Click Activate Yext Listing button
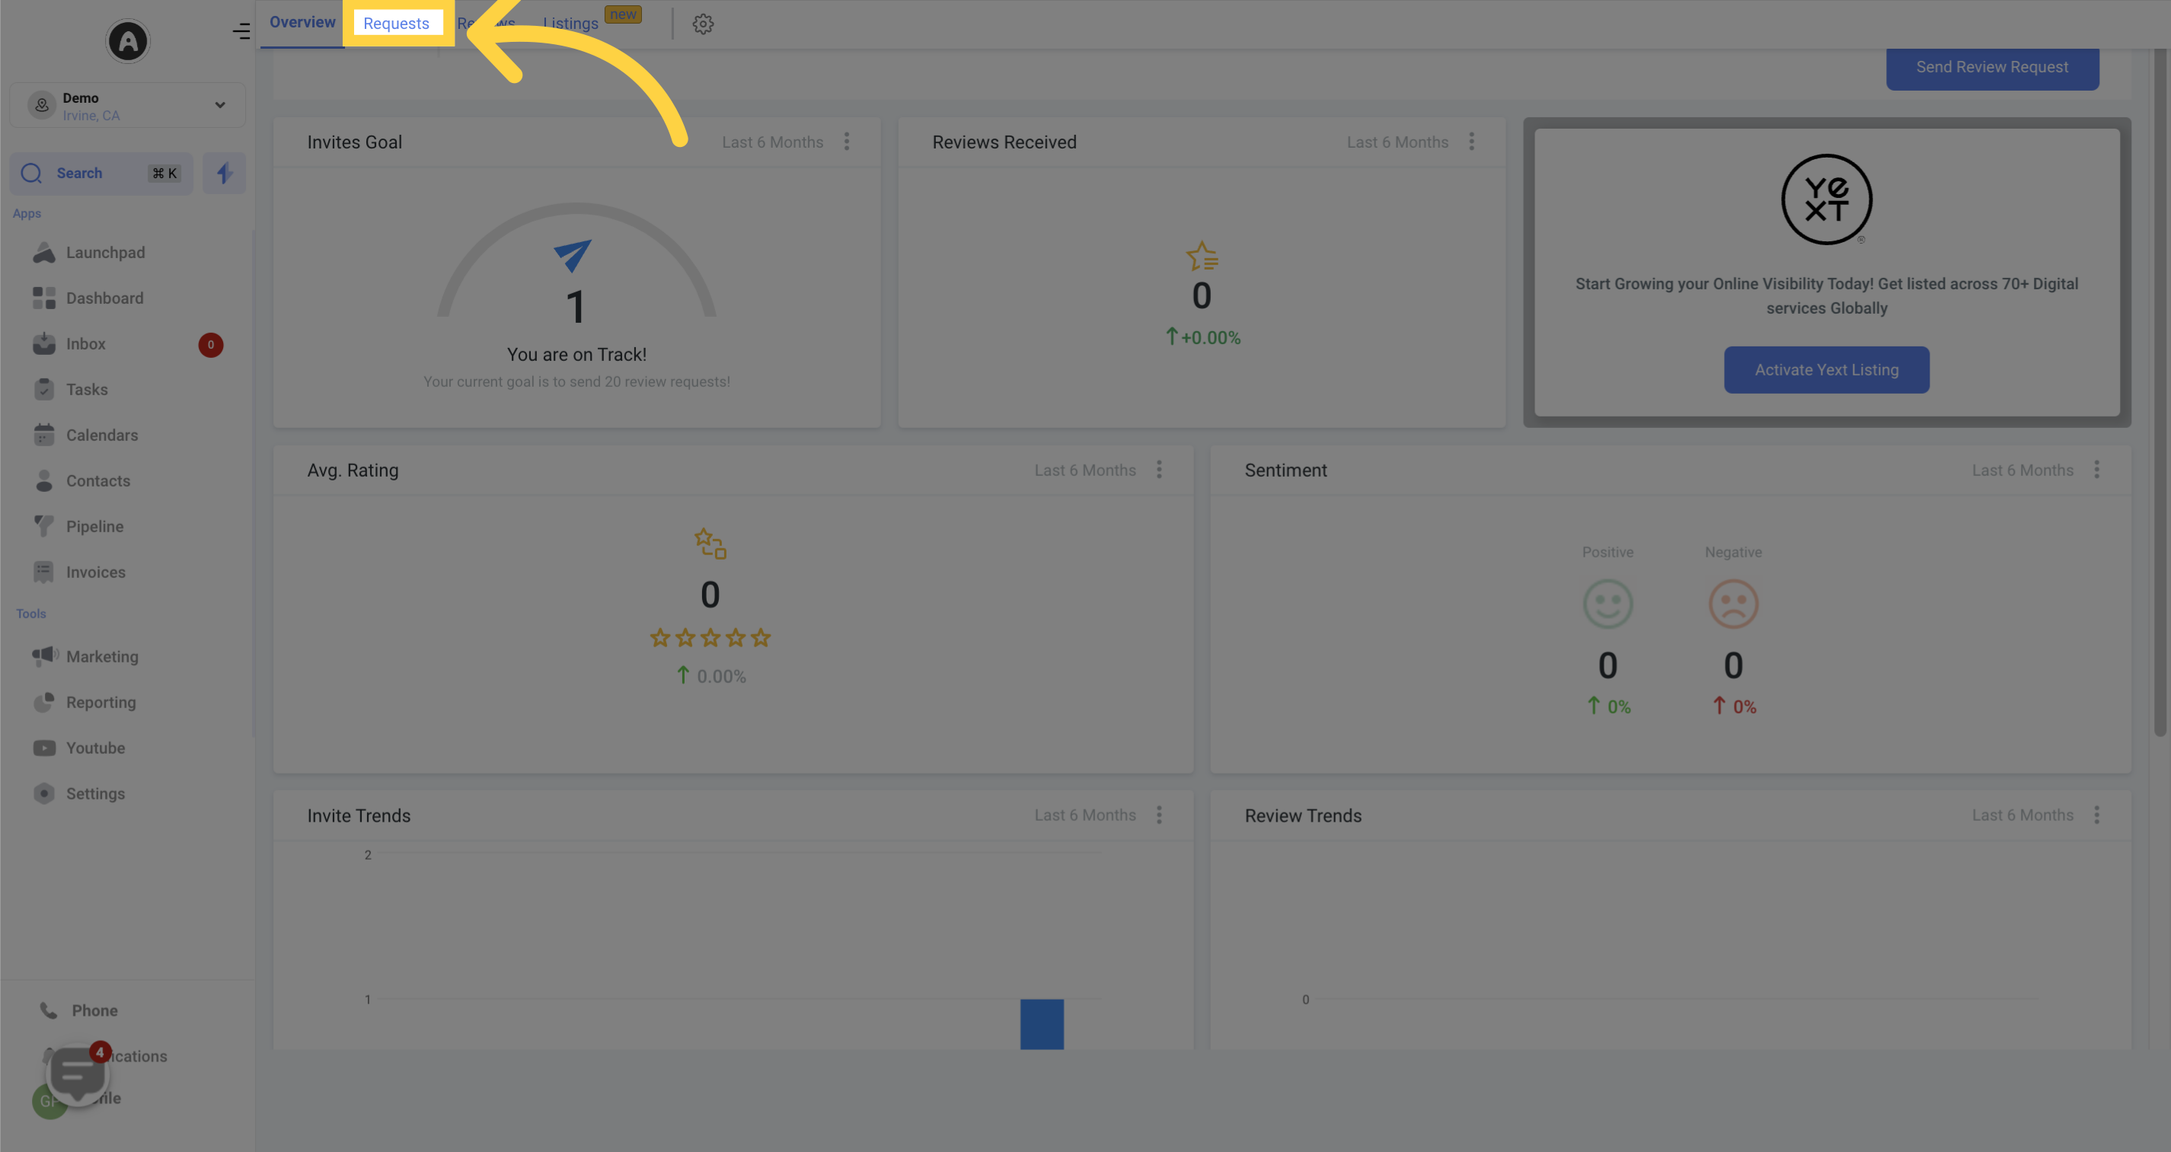 1826,370
